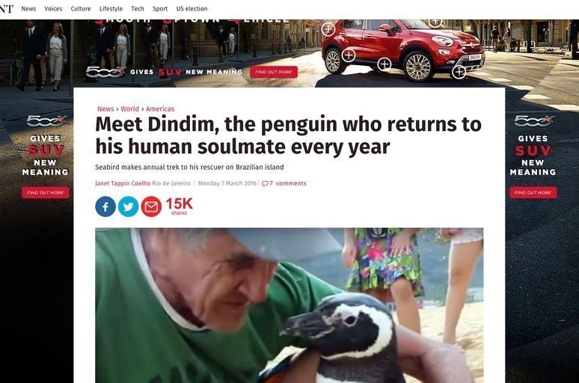
Task: Open the Lifestyle section
Action: [x=111, y=8]
